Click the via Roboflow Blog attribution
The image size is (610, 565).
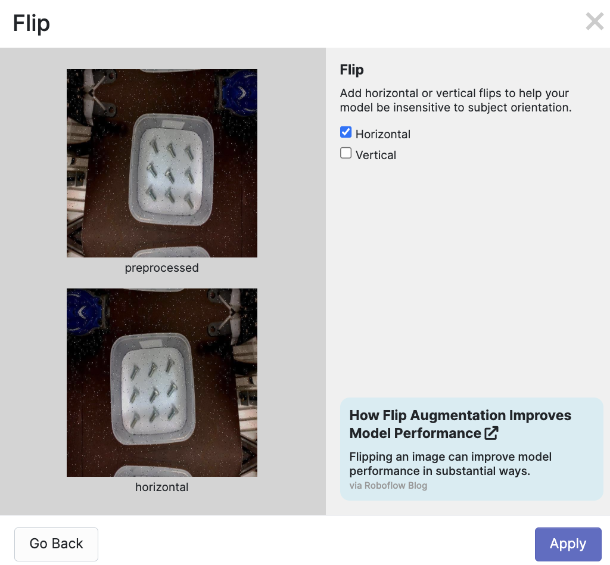pos(388,485)
